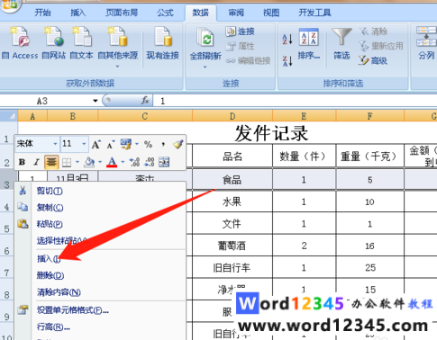Open fill color dropdown arrow

click(x=100, y=162)
